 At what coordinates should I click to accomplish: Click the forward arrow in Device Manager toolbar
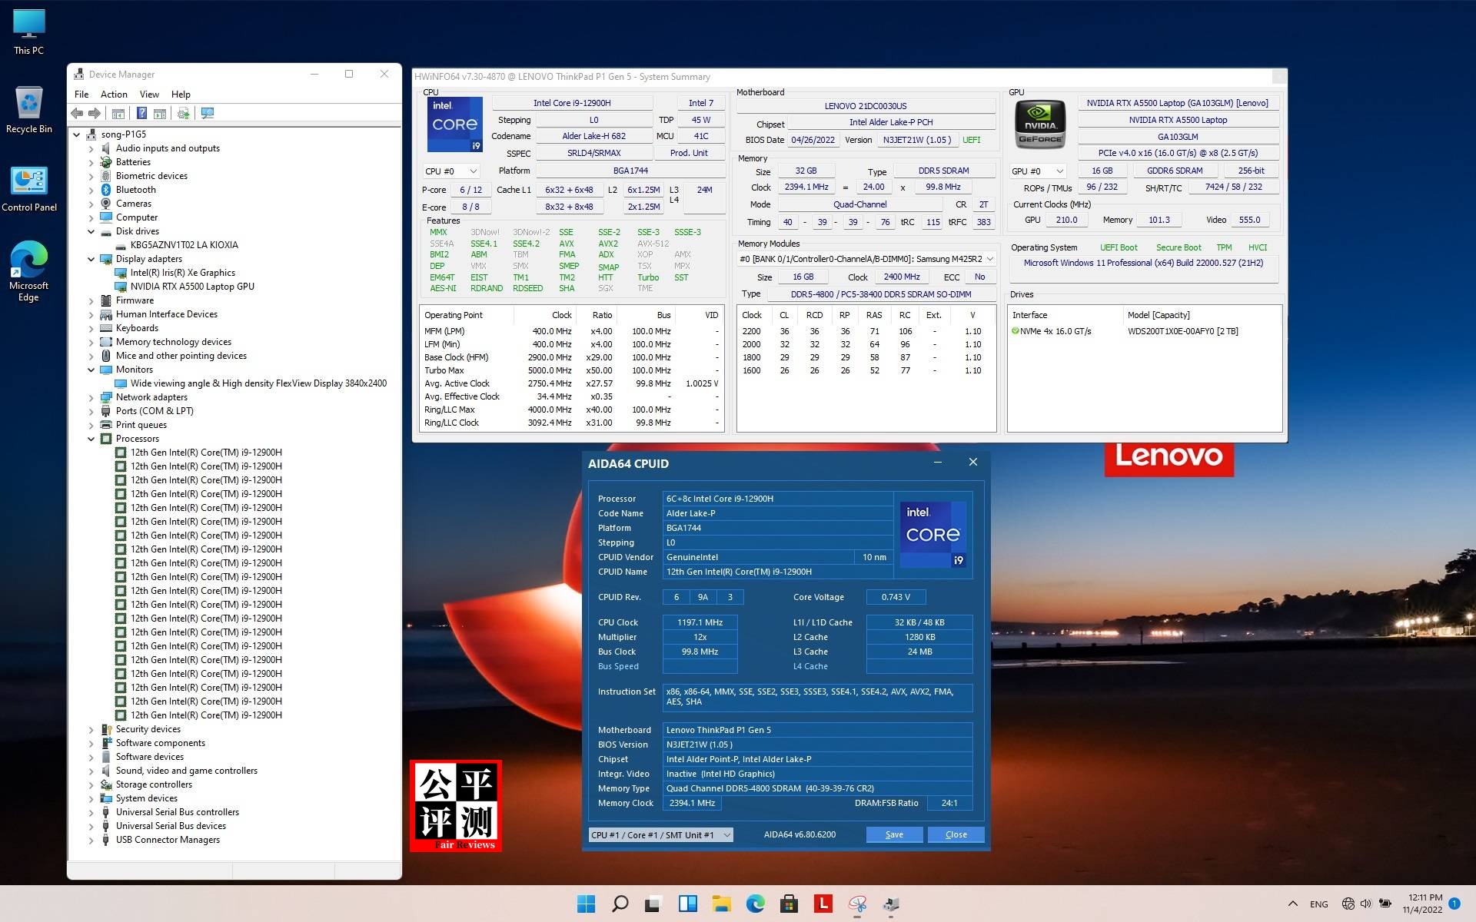pos(94,113)
